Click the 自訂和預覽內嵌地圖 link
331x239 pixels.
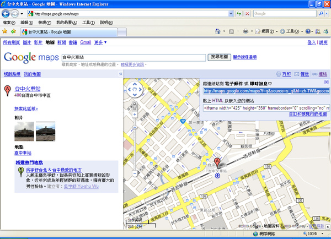[308, 114]
